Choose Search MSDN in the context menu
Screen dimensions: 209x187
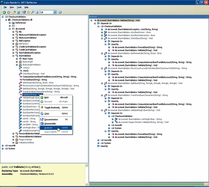(56, 132)
